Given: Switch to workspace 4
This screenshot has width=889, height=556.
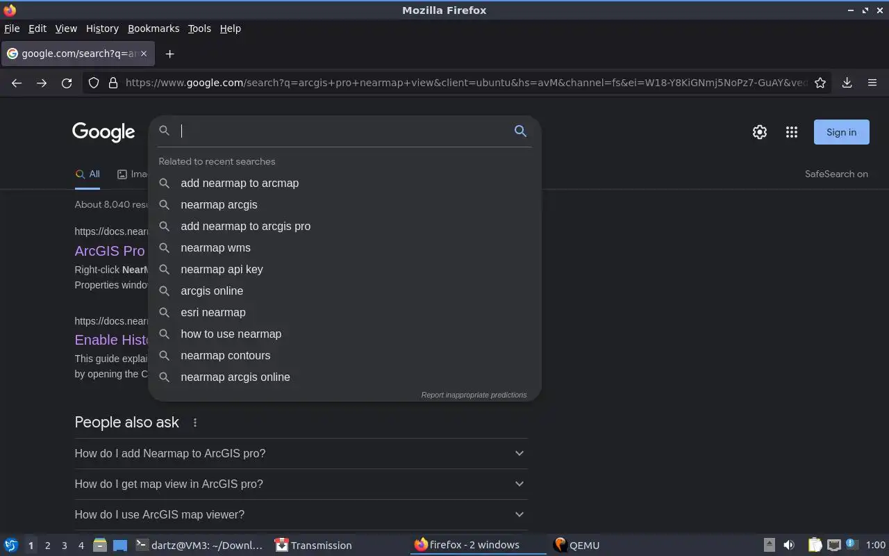Looking at the screenshot, I should (x=81, y=546).
